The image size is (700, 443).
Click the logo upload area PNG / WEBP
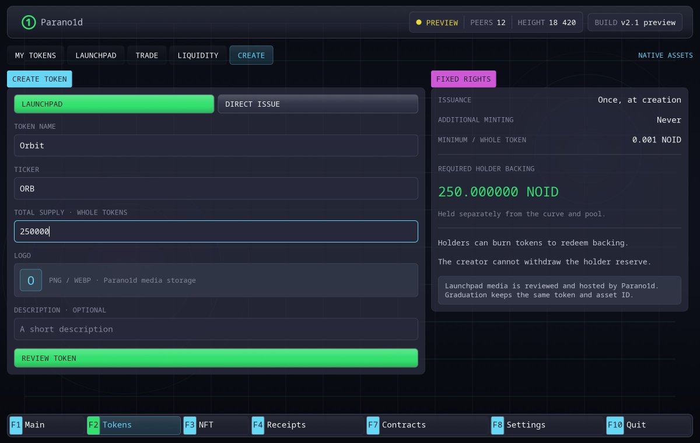point(216,280)
